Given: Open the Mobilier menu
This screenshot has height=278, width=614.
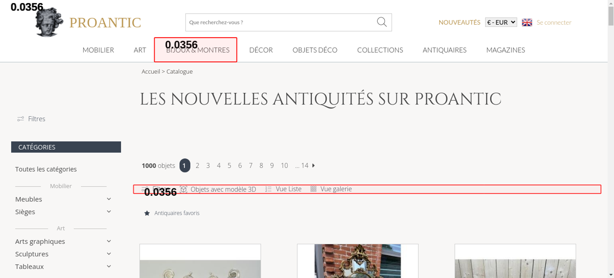Looking at the screenshot, I should (98, 50).
